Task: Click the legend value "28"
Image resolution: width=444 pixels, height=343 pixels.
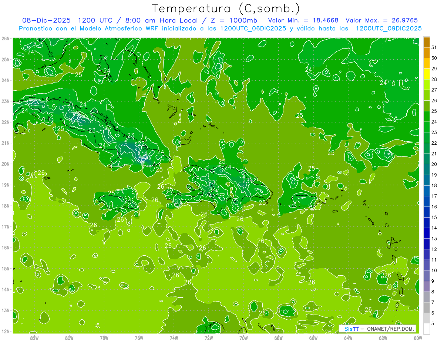Action: 434,79
